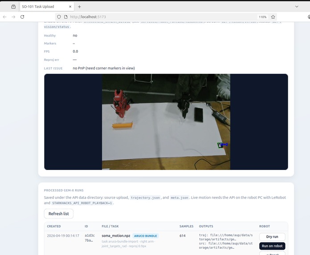Viewport: 310px width, 255px height.
Task: Reload the page with the refresh icon
Action: point(22,17)
